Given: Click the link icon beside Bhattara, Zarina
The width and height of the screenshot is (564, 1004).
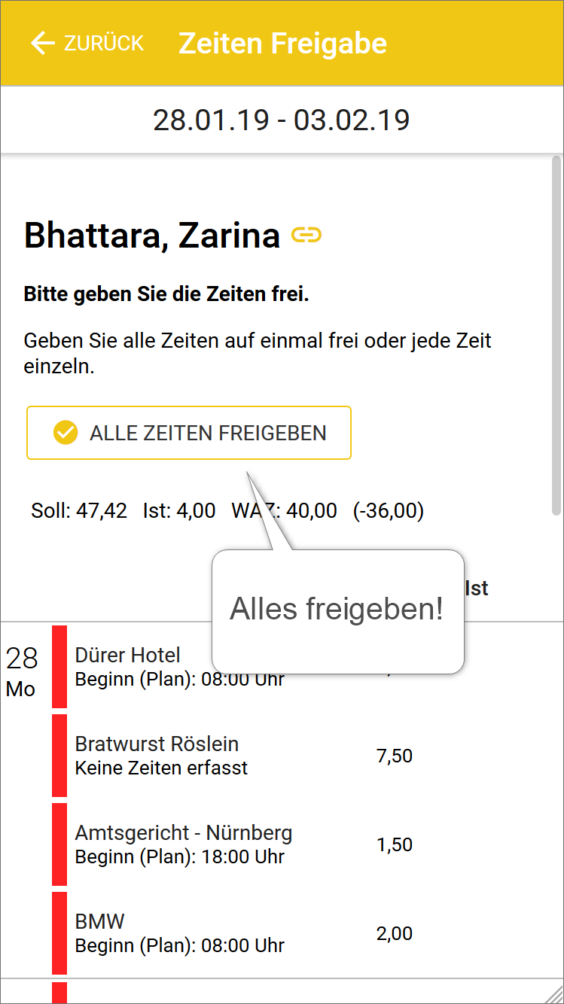Looking at the screenshot, I should click(x=306, y=236).
